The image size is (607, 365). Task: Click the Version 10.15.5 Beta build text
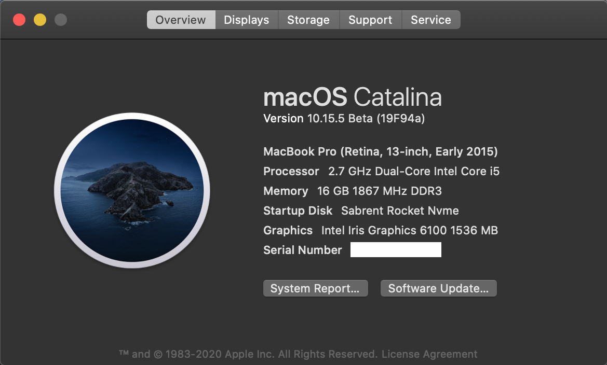[344, 119]
